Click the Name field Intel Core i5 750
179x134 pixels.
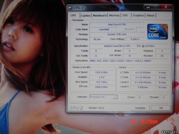pos(117,25)
